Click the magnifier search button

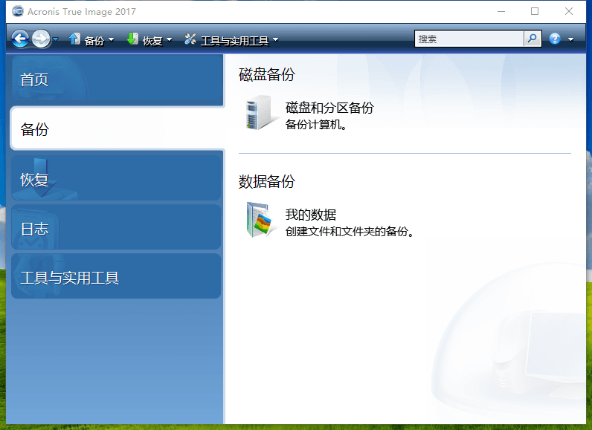(533, 39)
